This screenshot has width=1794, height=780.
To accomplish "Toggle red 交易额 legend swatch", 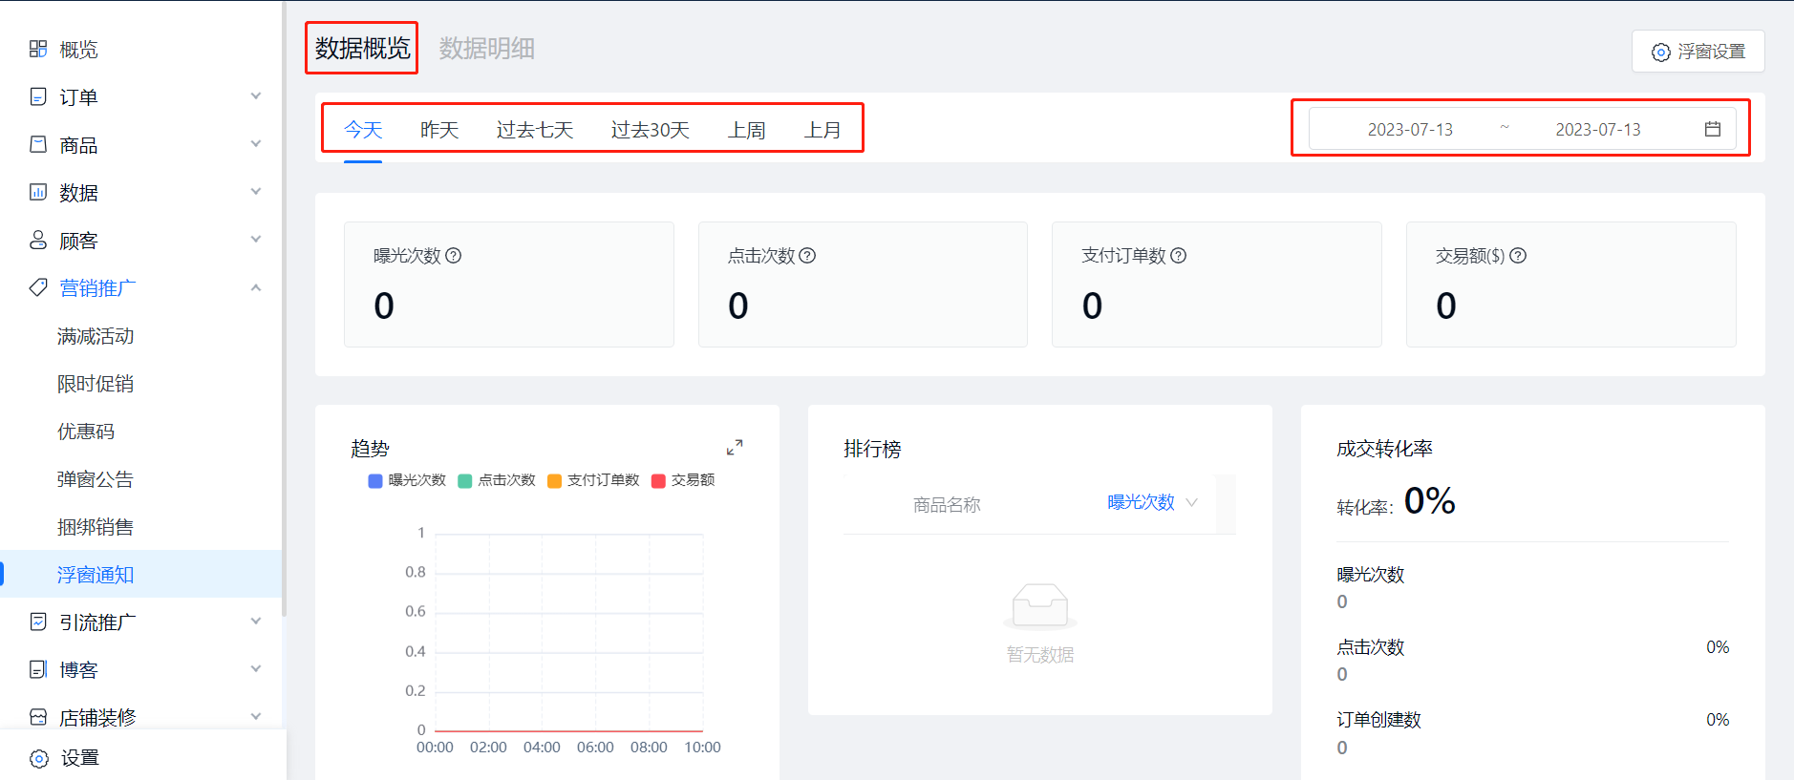I will [x=658, y=480].
